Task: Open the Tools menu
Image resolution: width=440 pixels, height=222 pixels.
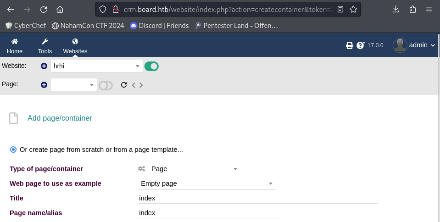Action: click(45, 46)
